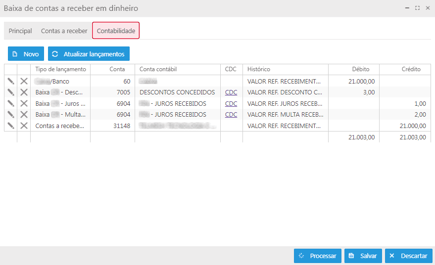Viewport: 435px width, 265px height.
Task: Maximize the dialog window
Action: 417,8
